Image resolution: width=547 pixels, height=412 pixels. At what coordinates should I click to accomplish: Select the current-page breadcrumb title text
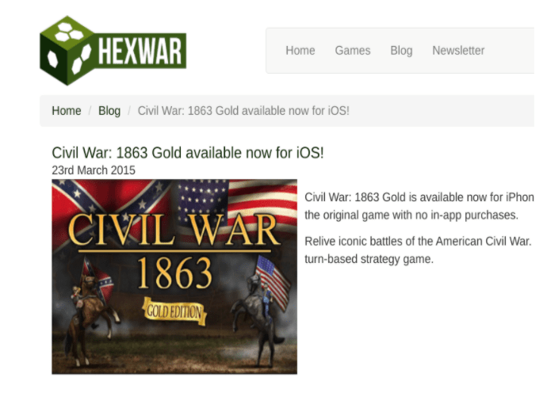(x=243, y=111)
